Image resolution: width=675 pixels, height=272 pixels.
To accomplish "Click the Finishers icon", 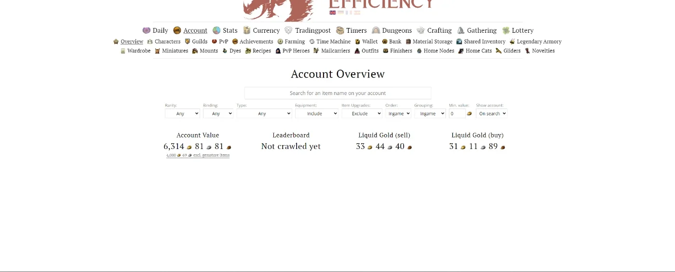I will coord(386,51).
